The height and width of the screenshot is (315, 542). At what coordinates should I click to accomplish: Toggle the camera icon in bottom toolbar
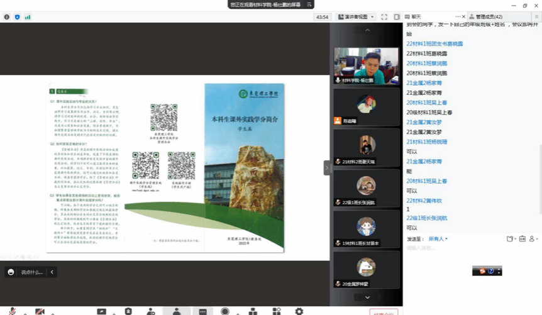[40, 311]
